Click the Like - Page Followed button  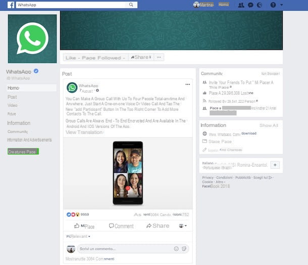(x=95, y=57)
